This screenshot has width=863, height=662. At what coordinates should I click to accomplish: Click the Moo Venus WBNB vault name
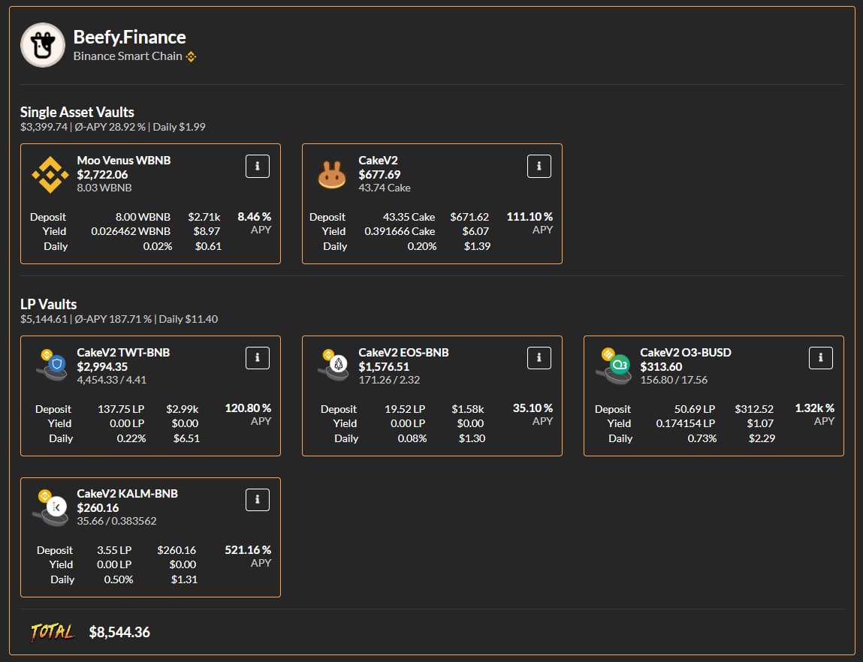point(124,161)
